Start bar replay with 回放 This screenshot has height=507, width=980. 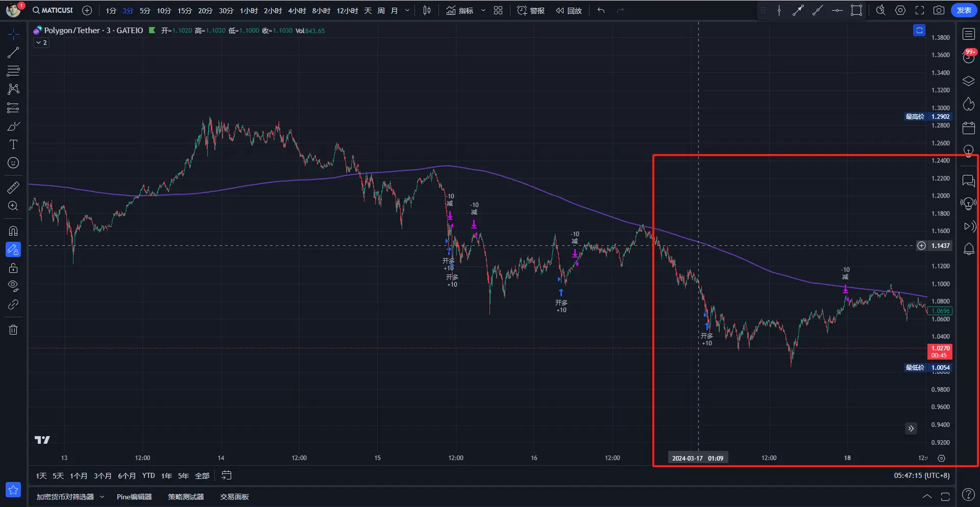click(569, 11)
